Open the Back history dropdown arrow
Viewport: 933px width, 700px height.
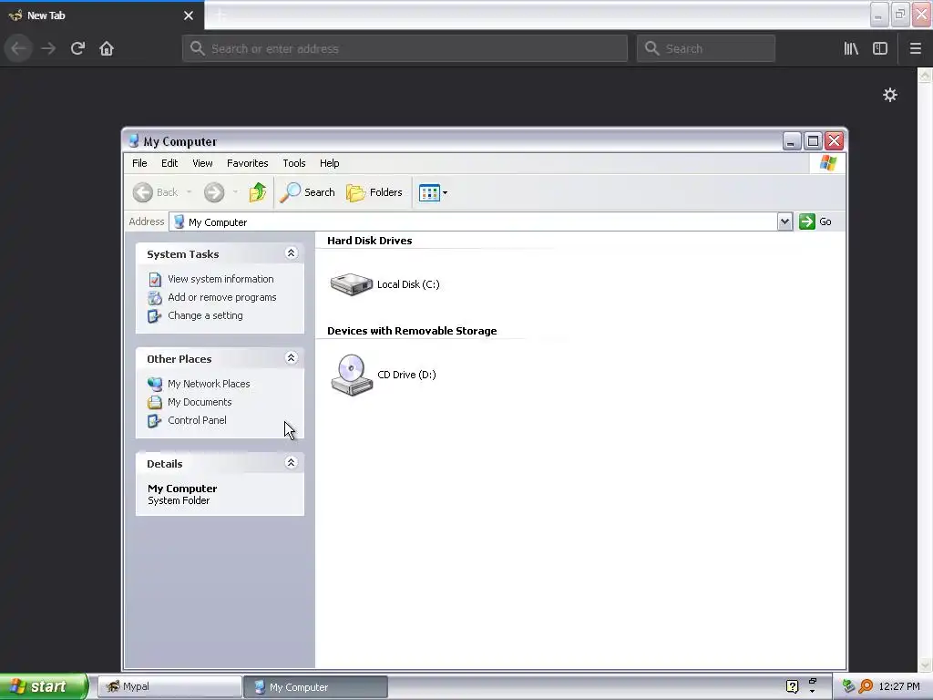[190, 192]
